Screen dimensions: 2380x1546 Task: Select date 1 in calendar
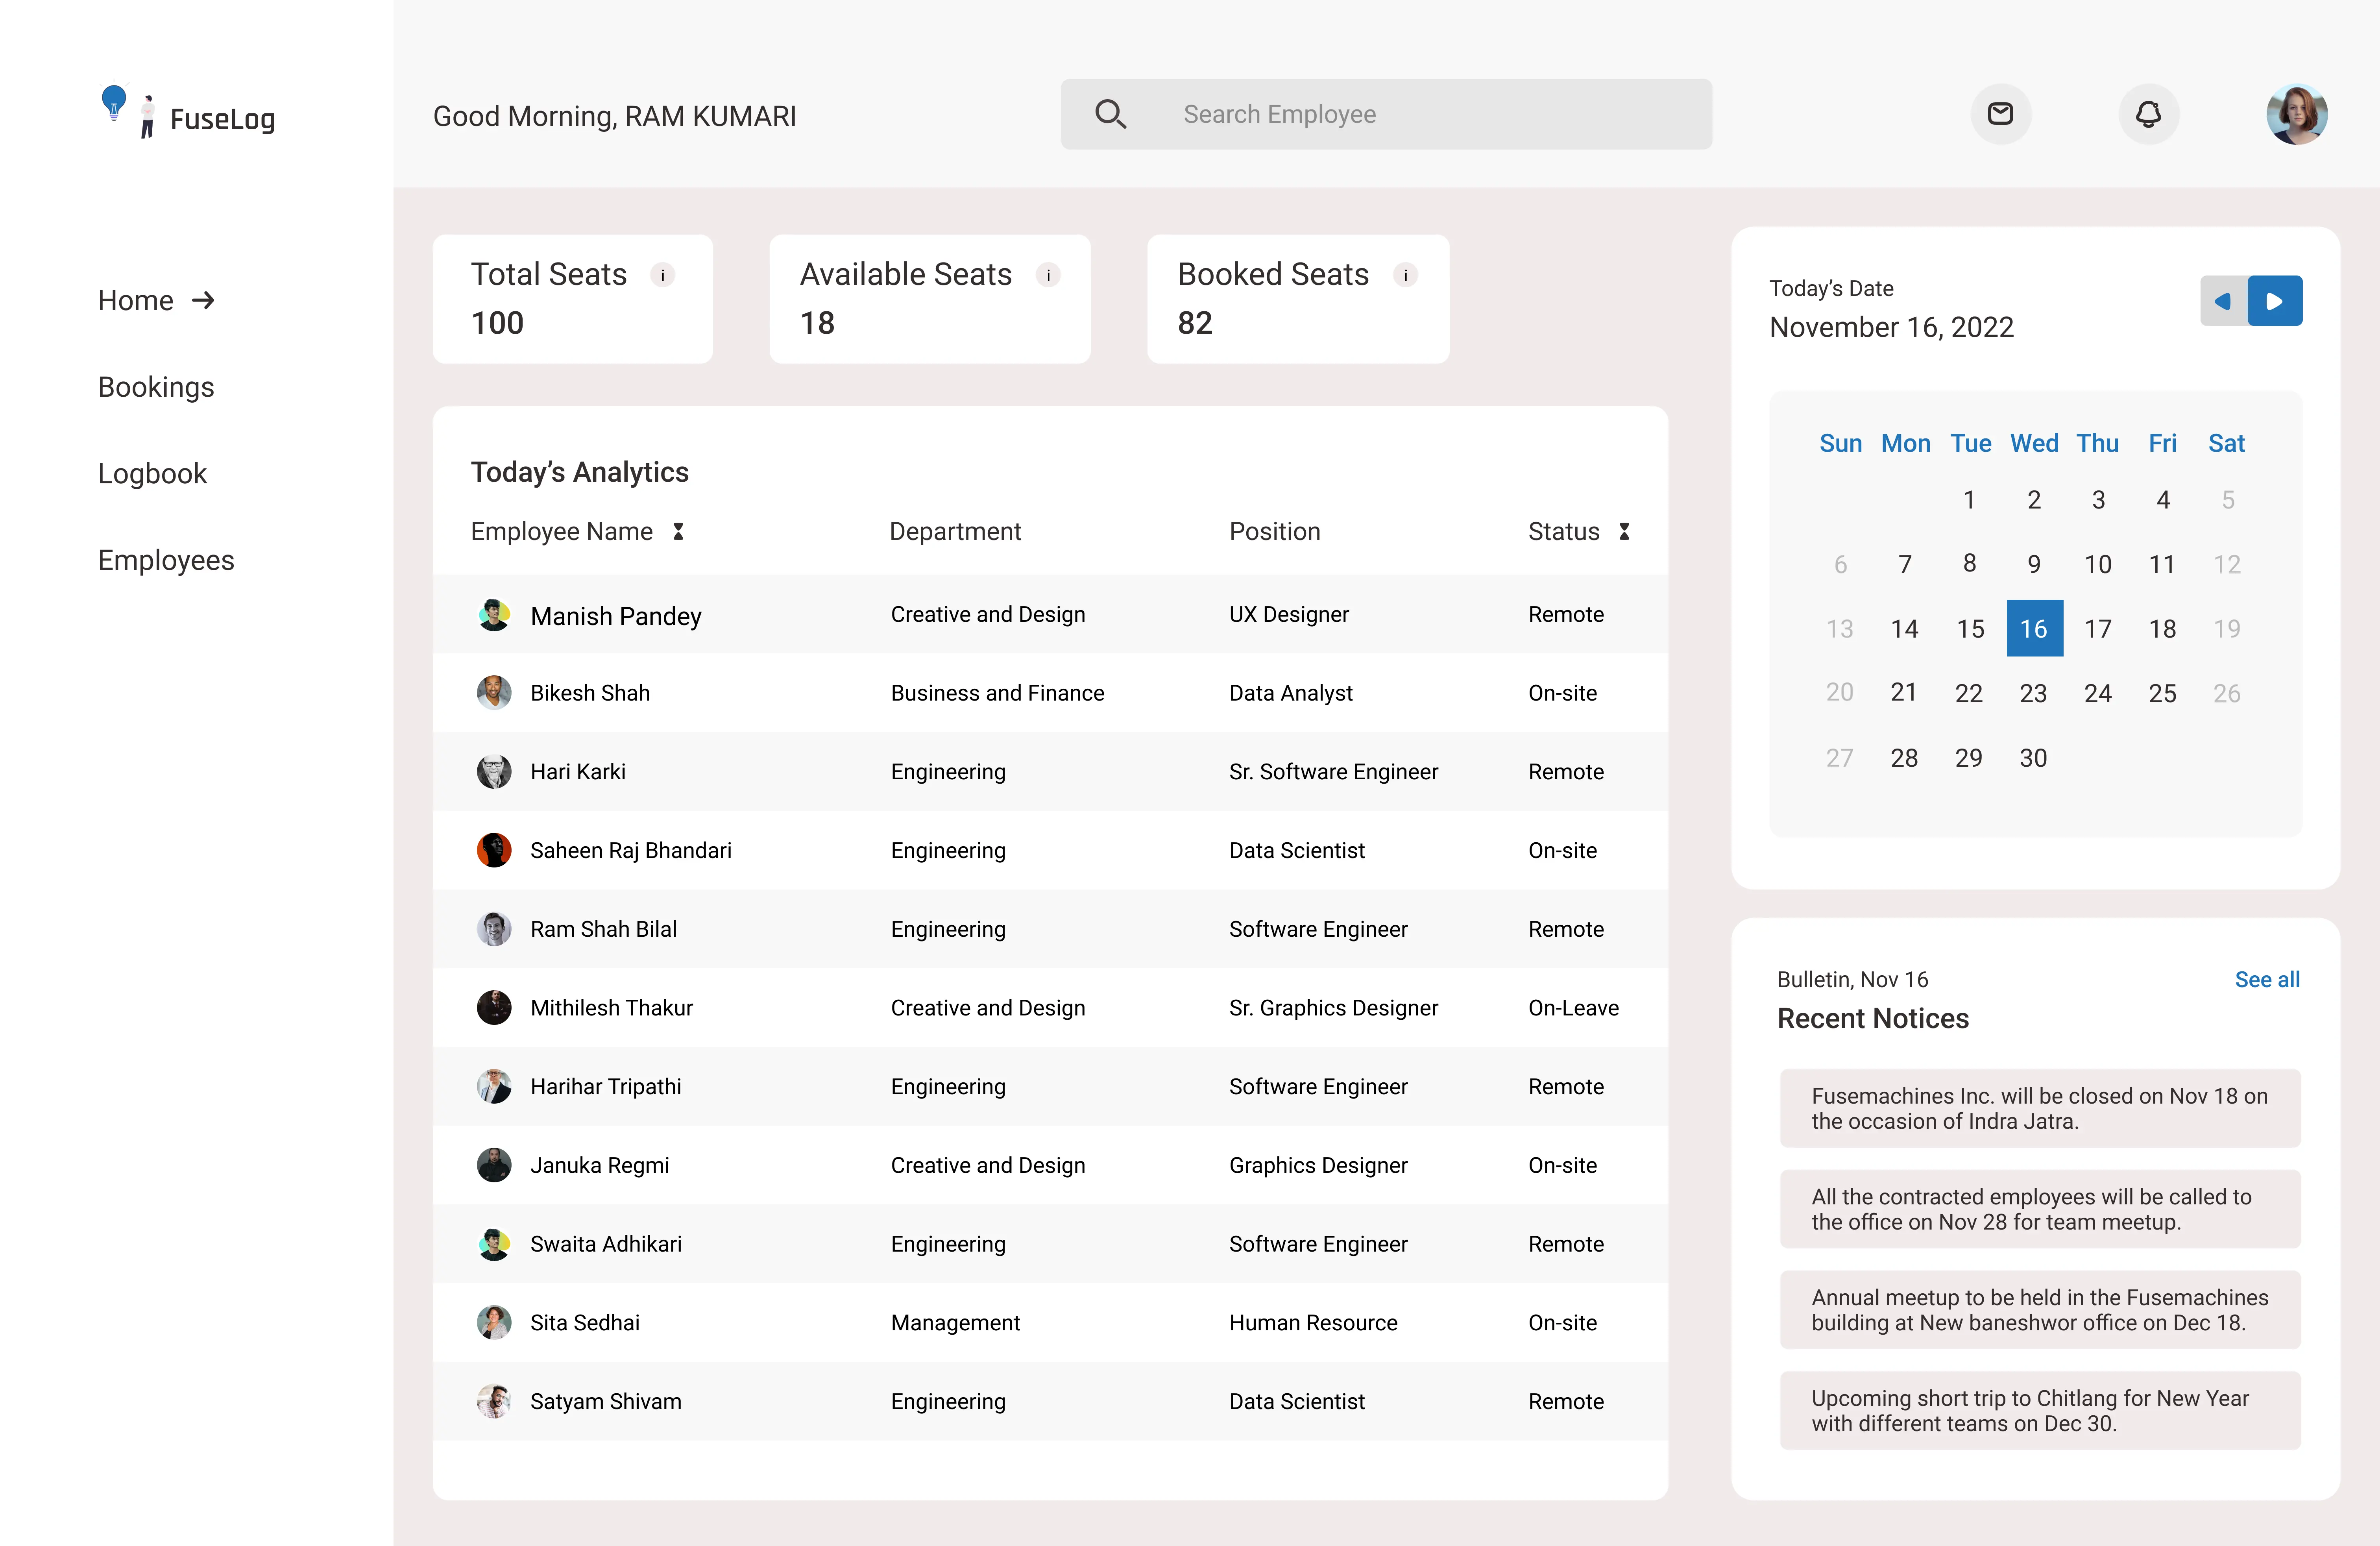(x=1969, y=500)
